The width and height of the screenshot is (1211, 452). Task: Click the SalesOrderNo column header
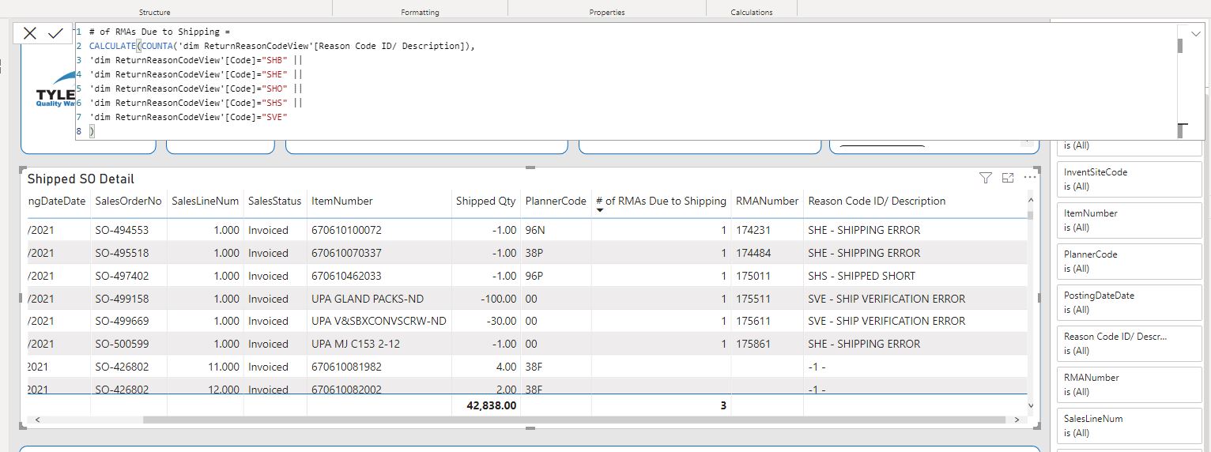(128, 201)
